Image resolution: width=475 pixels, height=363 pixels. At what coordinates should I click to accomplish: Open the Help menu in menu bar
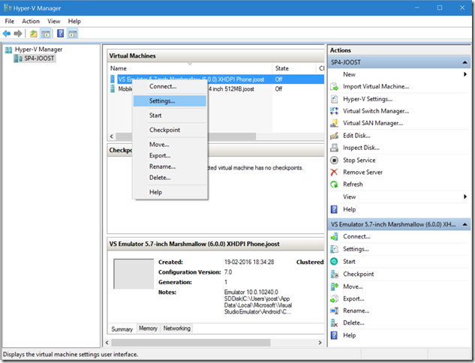[x=74, y=21]
